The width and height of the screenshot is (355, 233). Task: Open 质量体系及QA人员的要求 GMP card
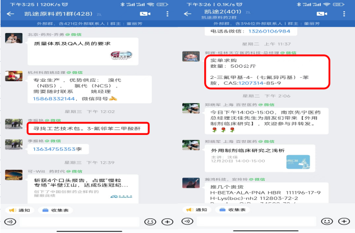83,52
